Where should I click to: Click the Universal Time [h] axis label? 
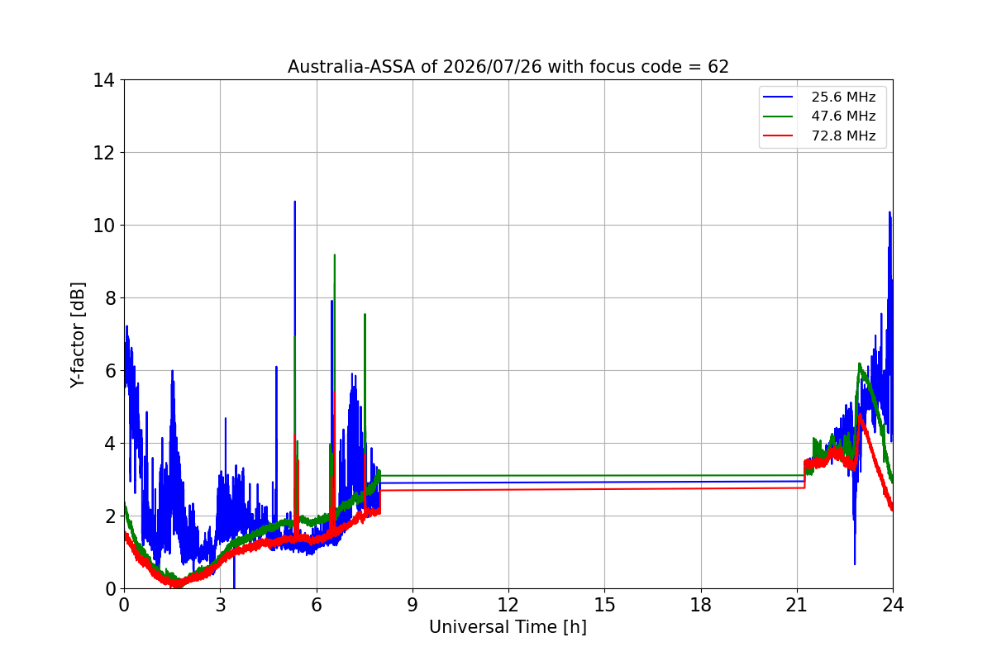pos(508,627)
